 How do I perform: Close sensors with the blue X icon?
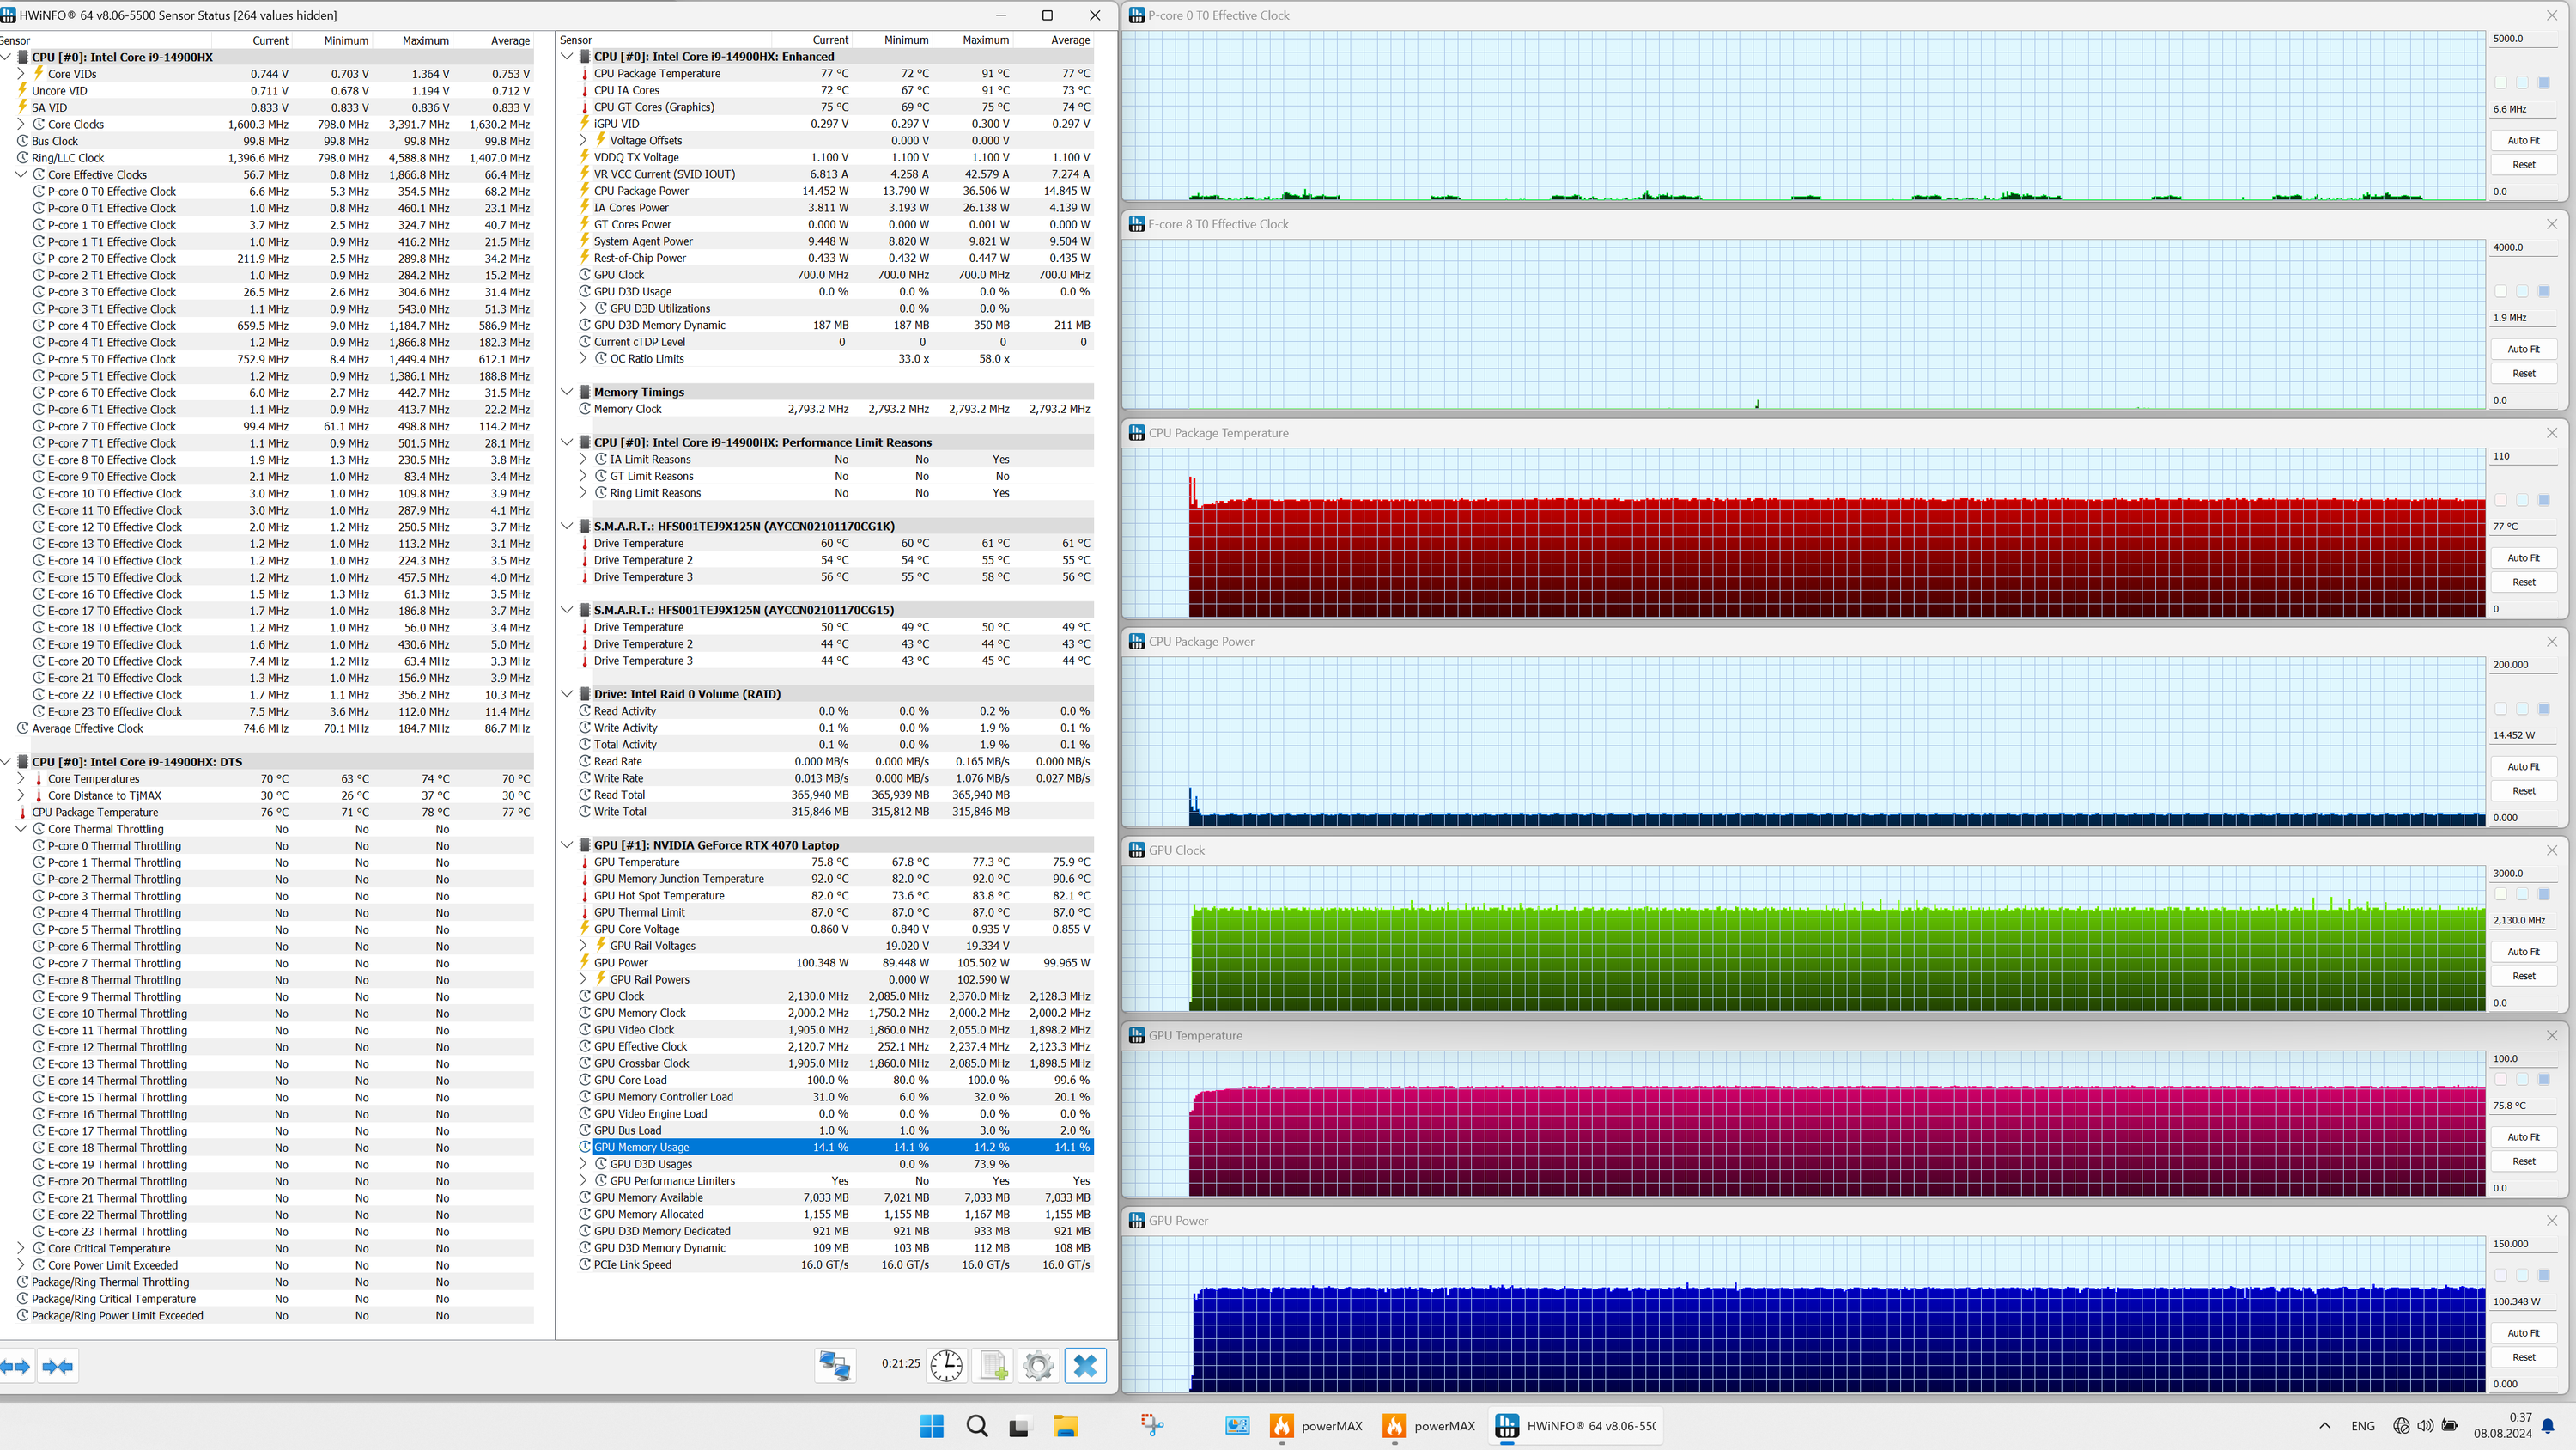[1085, 1365]
